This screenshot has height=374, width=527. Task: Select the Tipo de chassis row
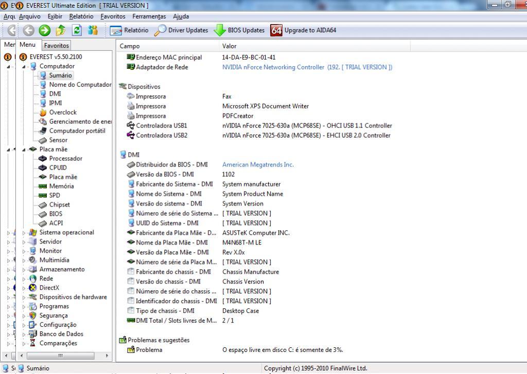click(x=193, y=311)
